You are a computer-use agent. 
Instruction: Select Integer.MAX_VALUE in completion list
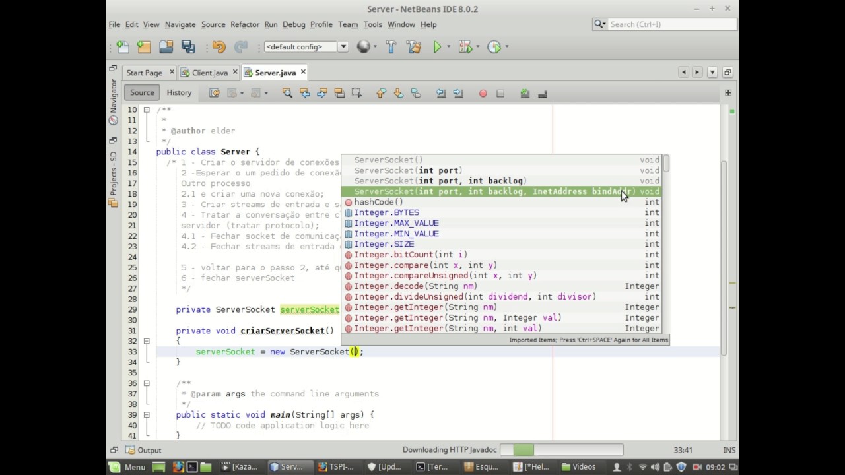[x=501, y=223]
